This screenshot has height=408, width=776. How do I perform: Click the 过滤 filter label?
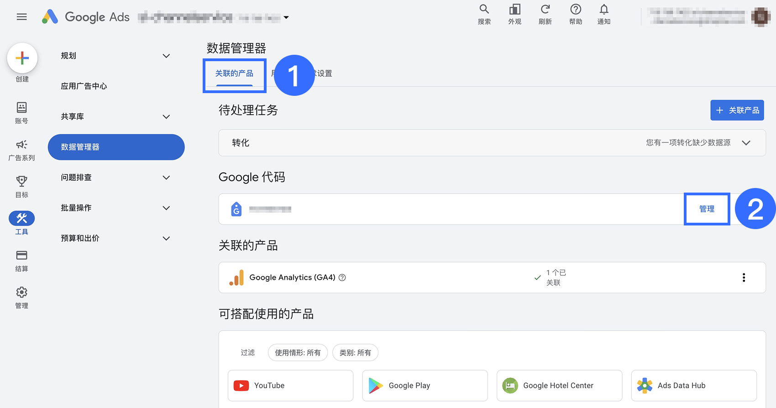(248, 352)
